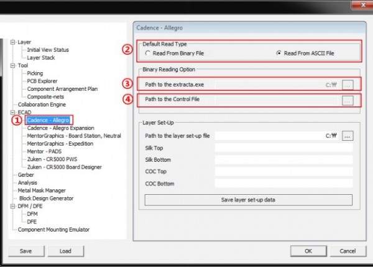The height and width of the screenshot is (267, 373).
Task: Browse for the Control File path
Action: tap(348, 100)
